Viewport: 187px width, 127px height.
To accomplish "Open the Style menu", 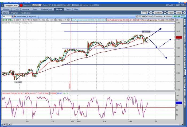I will tap(149, 17).
